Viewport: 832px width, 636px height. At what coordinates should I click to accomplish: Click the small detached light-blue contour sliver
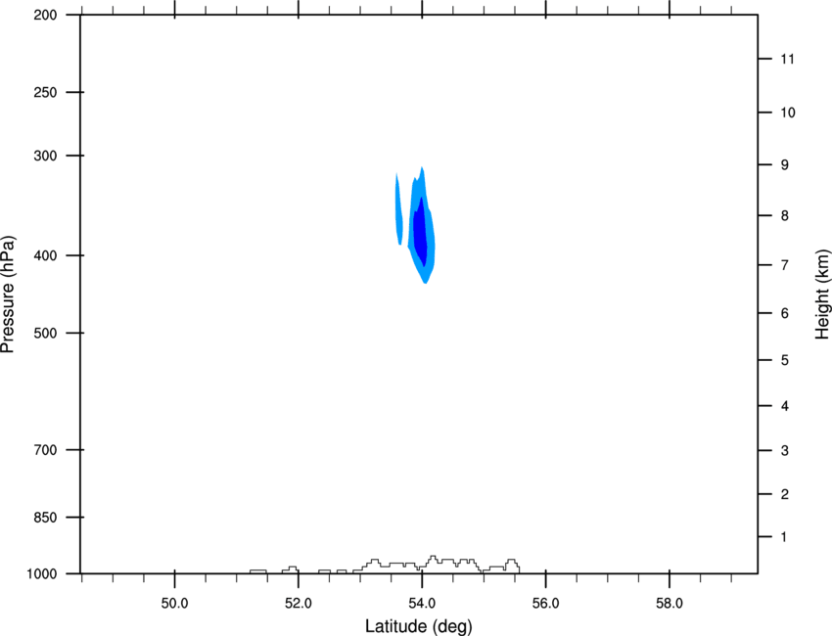pyautogui.click(x=398, y=209)
